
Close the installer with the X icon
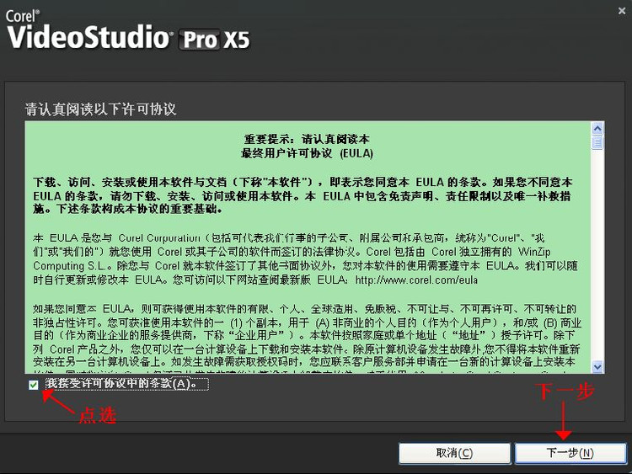(x=622, y=11)
